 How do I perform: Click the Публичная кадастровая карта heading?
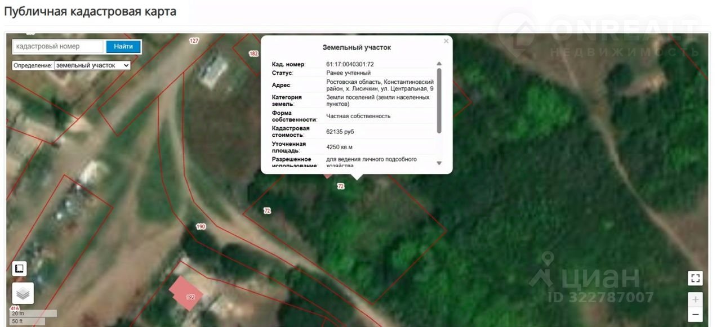[x=90, y=11]
